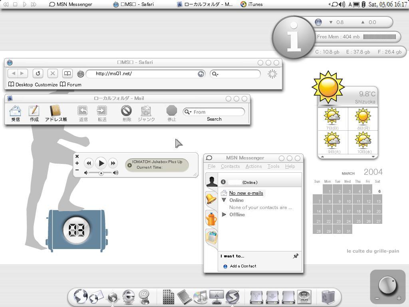This screenshot has height=307, width=409.
Task: Click the up arrow at the weather widget bottom
Action: pos(322,157)
